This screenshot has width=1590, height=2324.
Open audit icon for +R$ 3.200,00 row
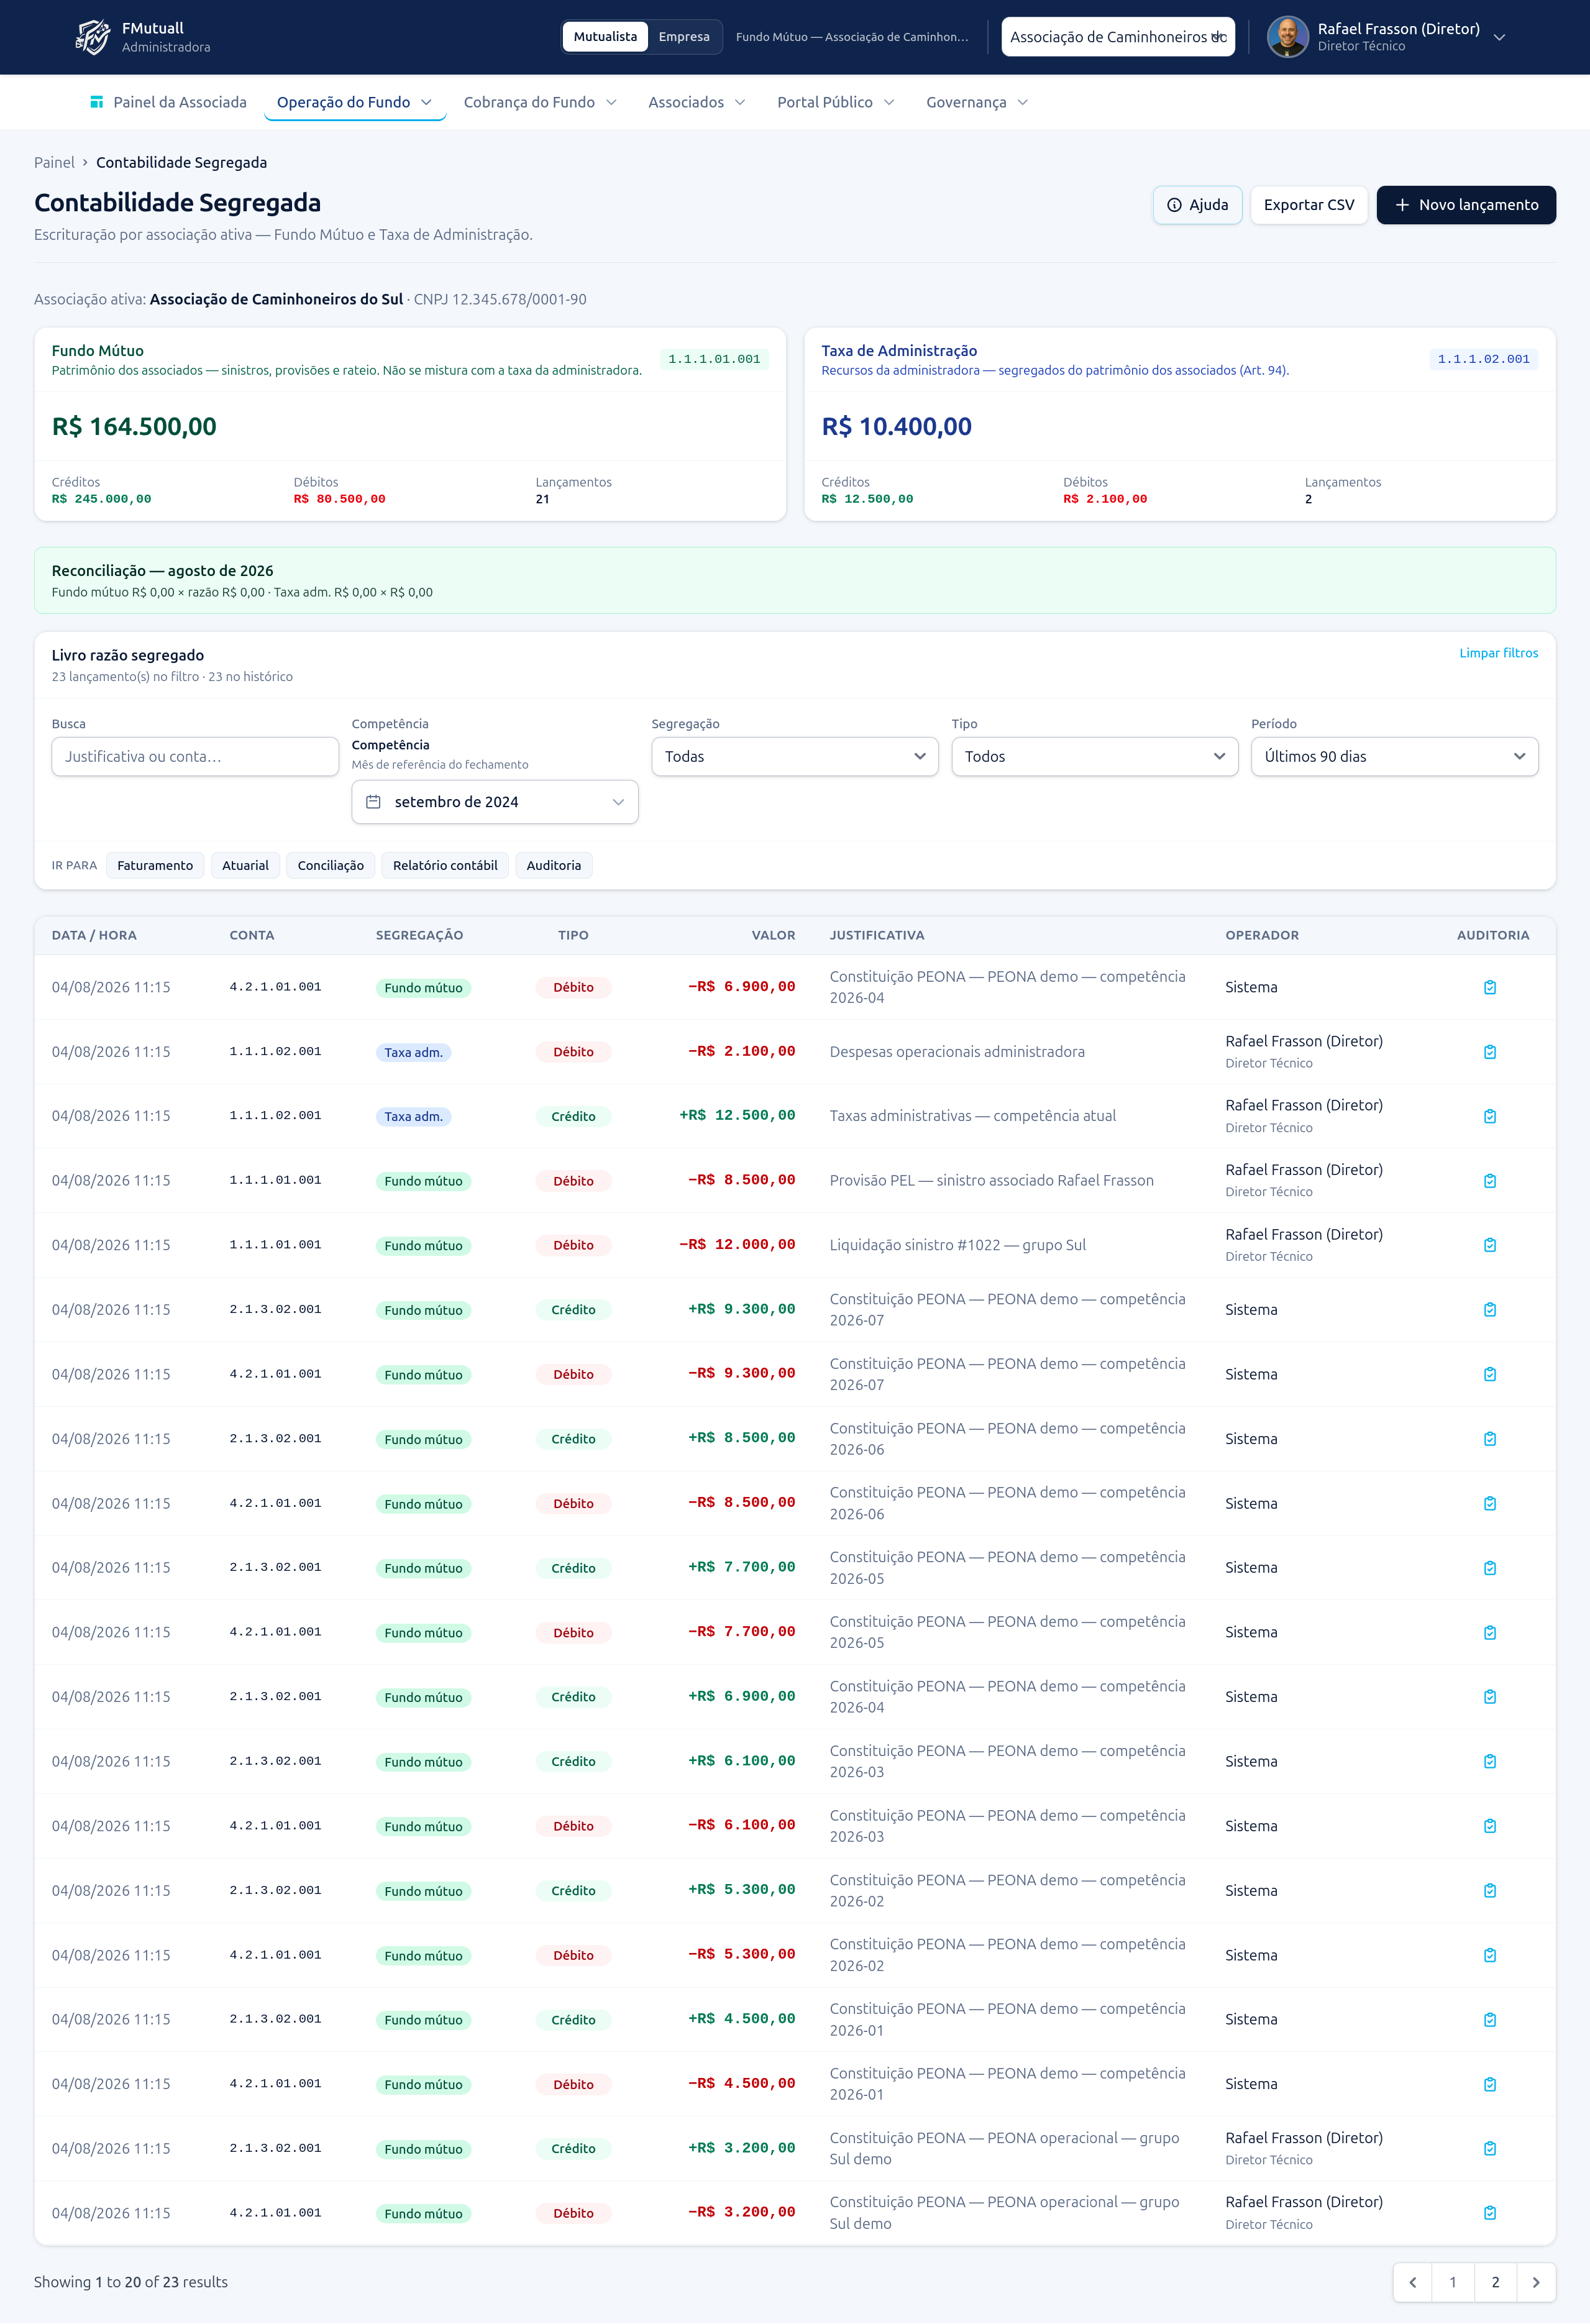[x=1490, y=2148]
